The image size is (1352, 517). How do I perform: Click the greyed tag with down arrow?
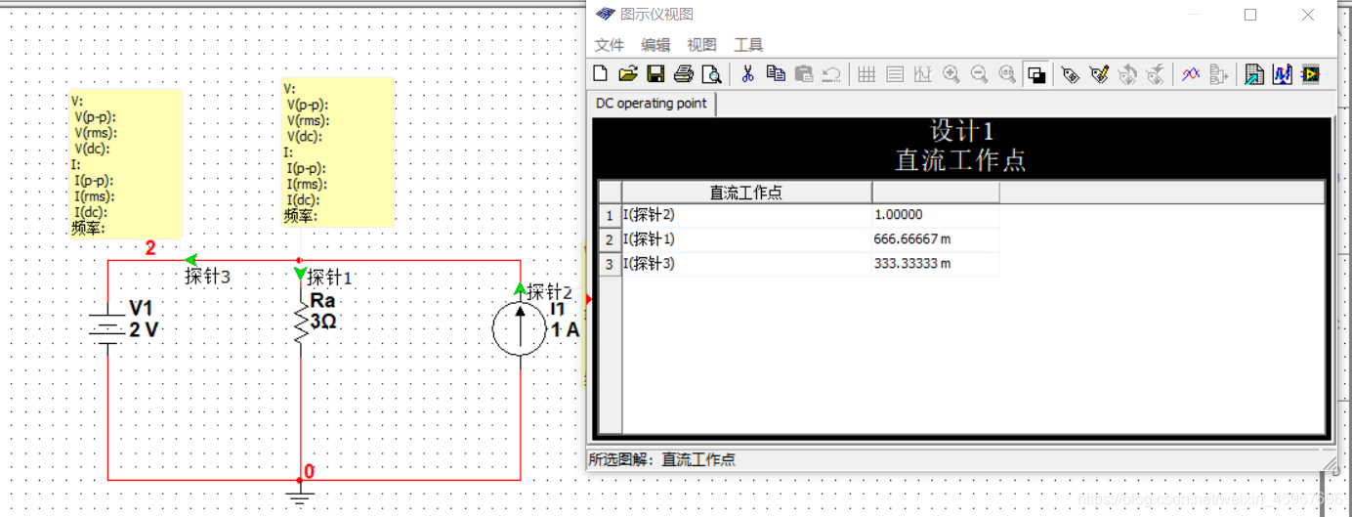[x=1156, y=74]
